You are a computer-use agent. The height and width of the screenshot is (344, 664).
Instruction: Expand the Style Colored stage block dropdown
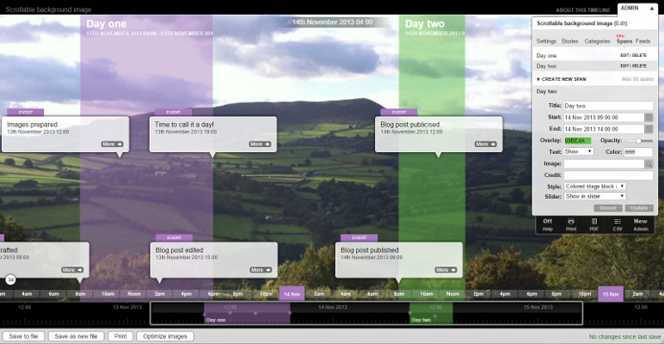595,187
